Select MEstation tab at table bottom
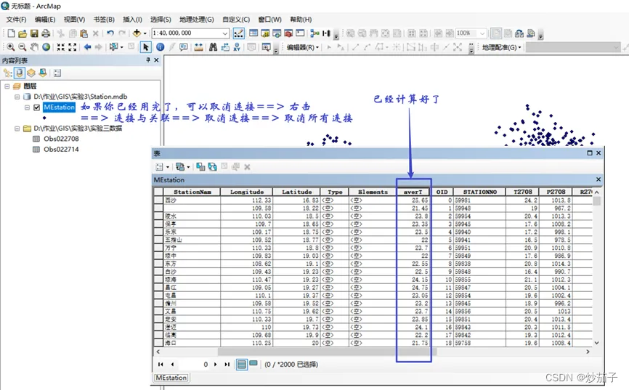The image size is (629, 390). click(171, 378)
